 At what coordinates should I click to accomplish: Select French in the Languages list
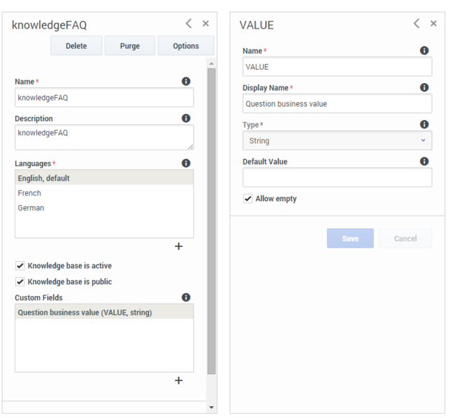(x=29, y=193)
